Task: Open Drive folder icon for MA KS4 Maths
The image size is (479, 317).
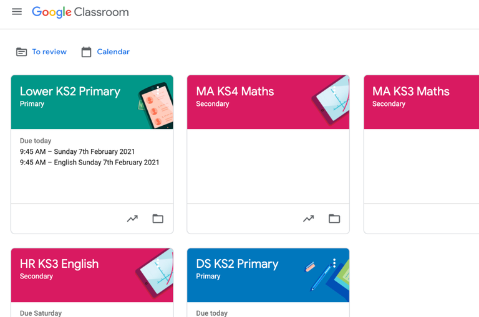Action: click(334, 219)
